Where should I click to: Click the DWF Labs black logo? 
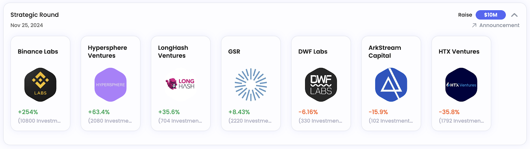[321, 85]
